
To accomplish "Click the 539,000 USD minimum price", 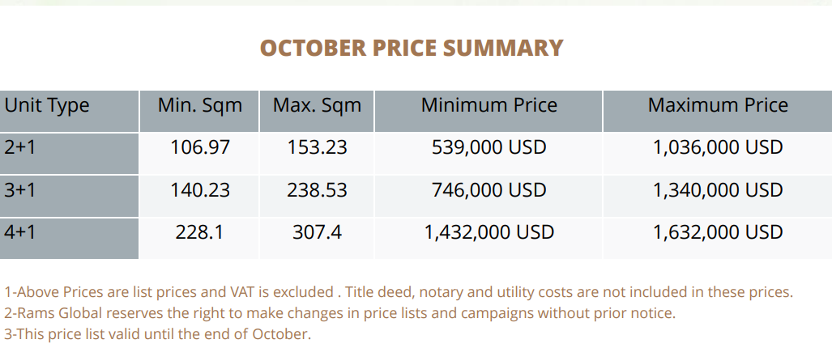I will [489, 148].
